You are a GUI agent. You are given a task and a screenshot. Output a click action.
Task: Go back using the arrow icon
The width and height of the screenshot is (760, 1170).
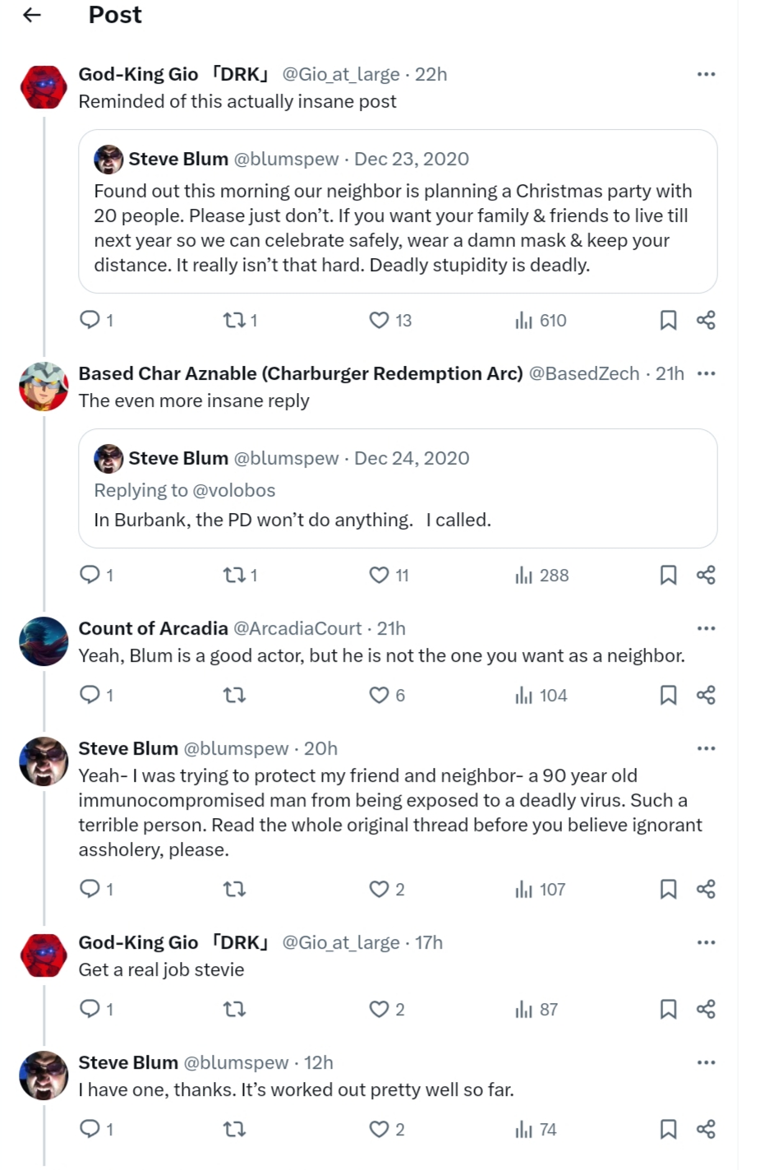coord(32,15)
